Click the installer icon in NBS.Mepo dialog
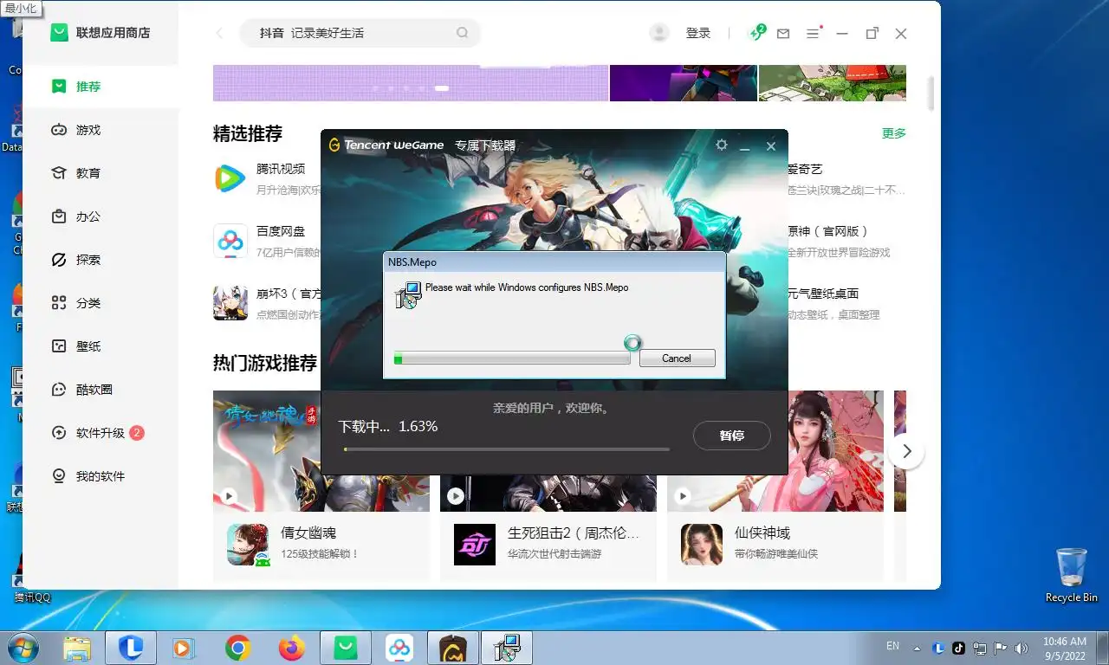The height and width of the screenshot is (665, 1109). coord(408,295)
